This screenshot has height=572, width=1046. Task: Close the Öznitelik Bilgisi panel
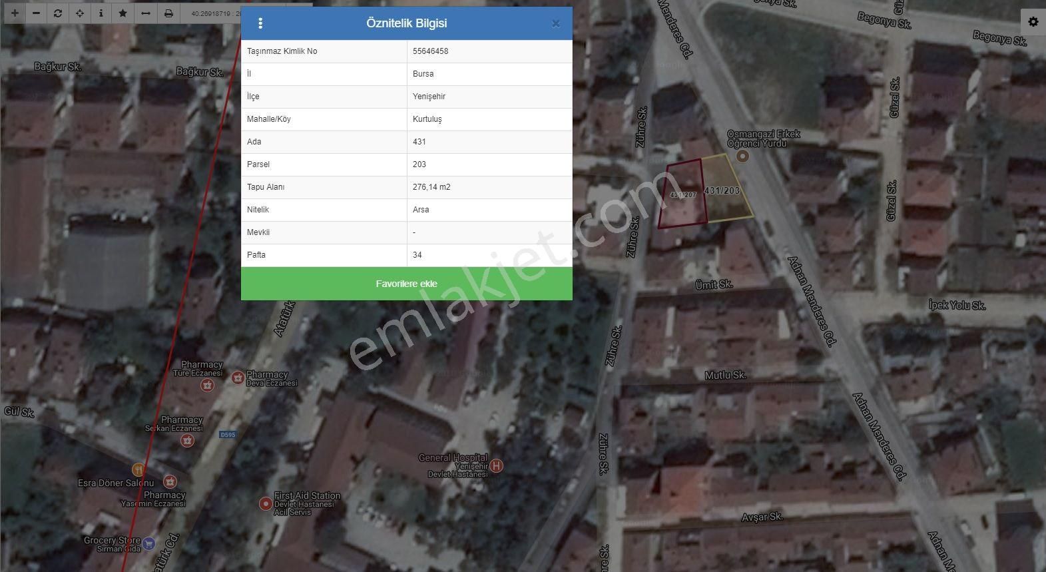556,24
